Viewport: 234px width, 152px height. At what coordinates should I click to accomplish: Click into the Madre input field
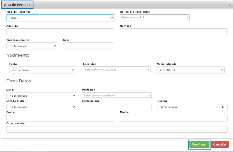[x=173, y=118]
